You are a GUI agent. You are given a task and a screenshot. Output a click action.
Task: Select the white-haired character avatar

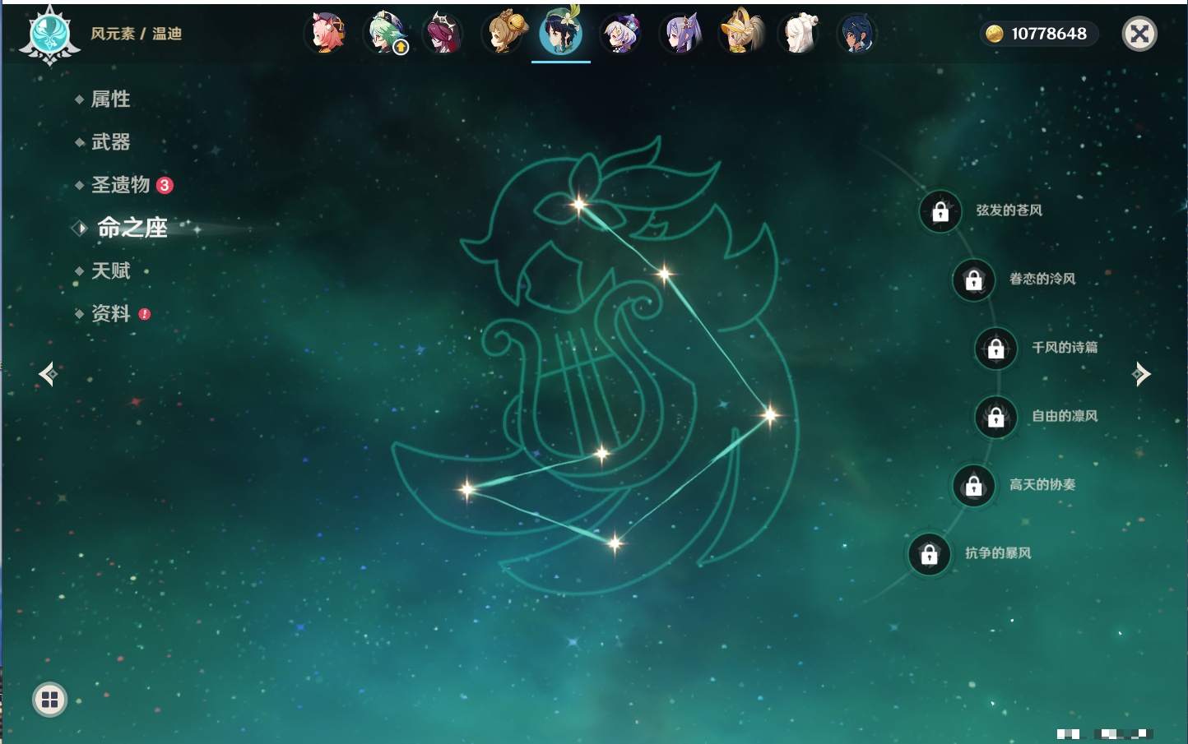[x=799, y=34]
